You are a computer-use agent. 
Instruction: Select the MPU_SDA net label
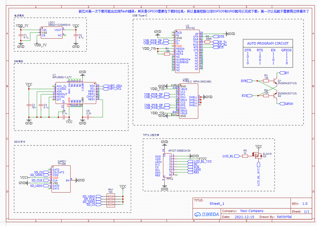[115, 86]
